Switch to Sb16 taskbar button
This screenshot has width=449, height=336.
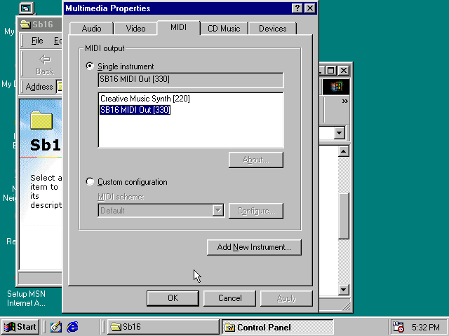pos(163,327)
